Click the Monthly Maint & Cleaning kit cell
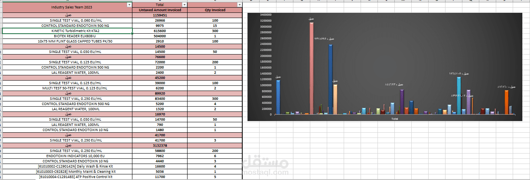The width and height of the screenshot is (530, 180). (67, 171)
